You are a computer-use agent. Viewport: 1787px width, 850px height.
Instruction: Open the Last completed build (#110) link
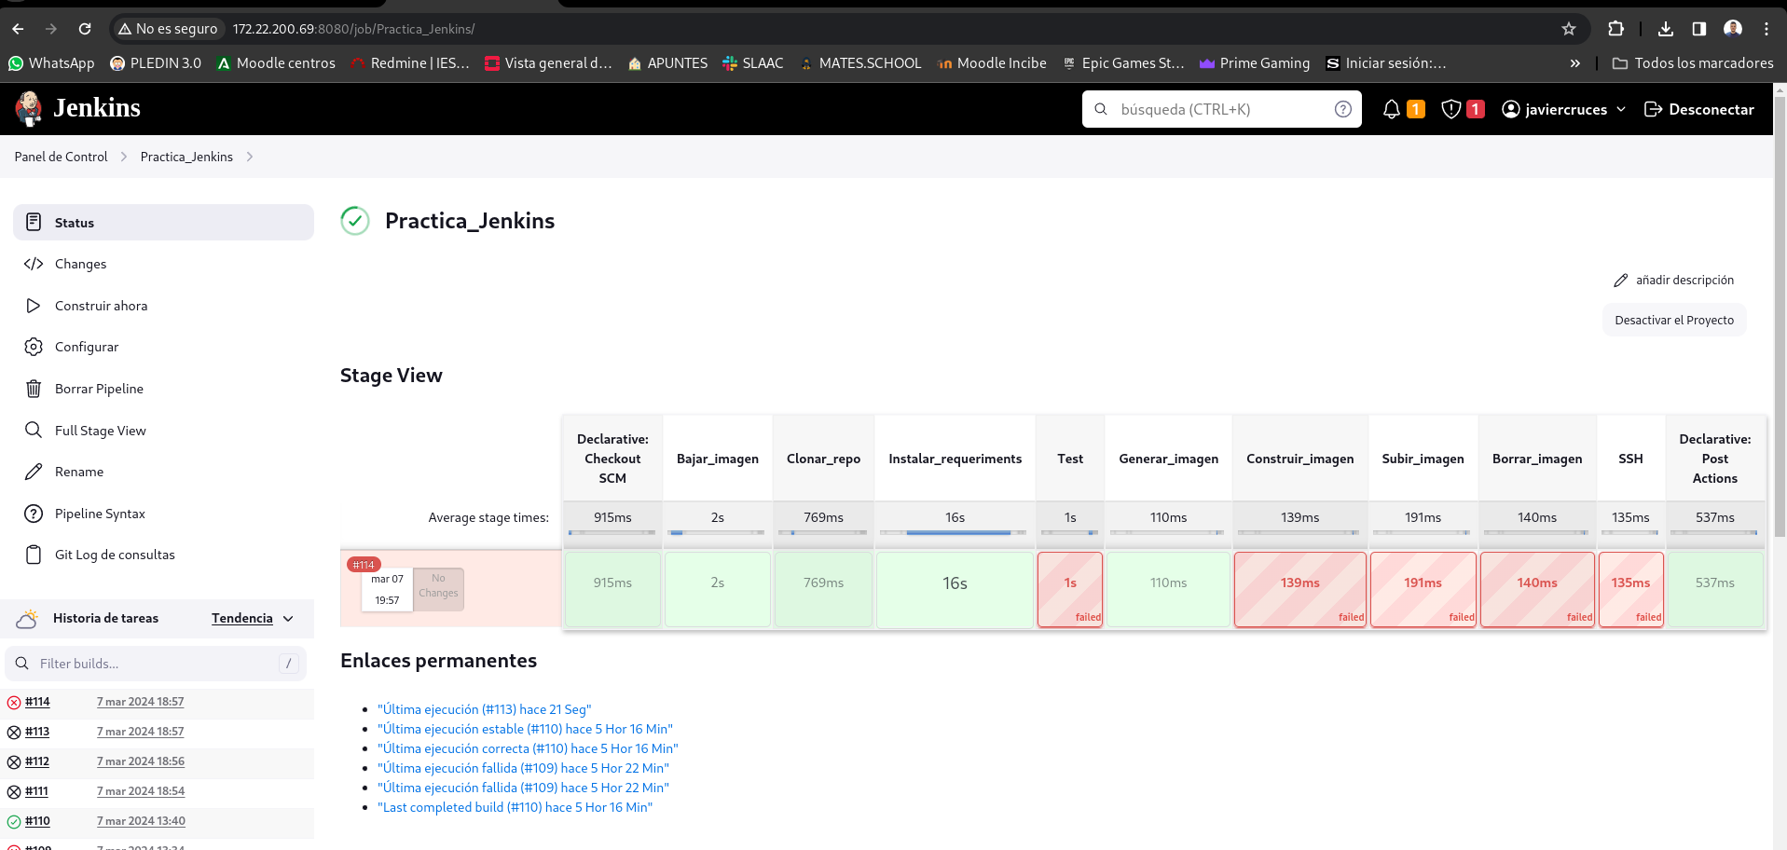[515, 807]
